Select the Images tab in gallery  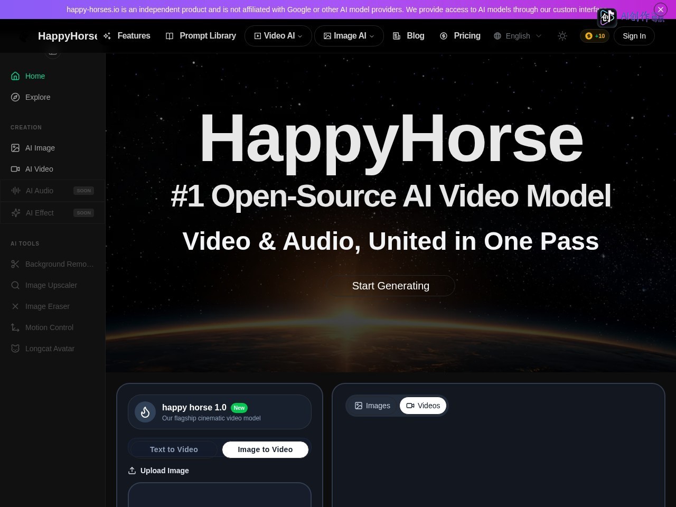point(372,406)
